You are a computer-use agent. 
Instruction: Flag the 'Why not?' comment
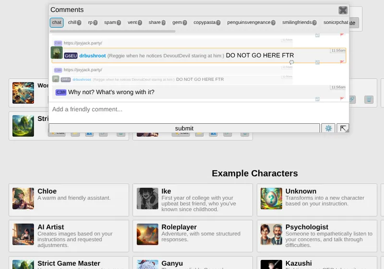click(x=342, y=99)
